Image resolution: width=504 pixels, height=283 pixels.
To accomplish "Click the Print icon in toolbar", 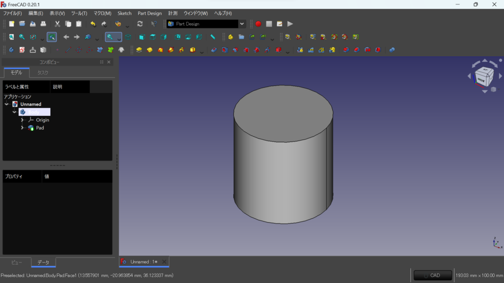I will (43, 24).
